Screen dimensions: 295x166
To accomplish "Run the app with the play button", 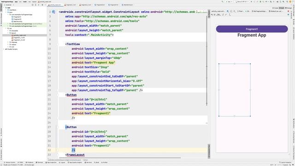I will (251, 2).
